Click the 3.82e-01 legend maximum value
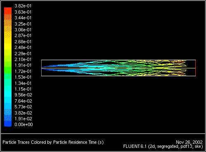 tap(23, 6)
